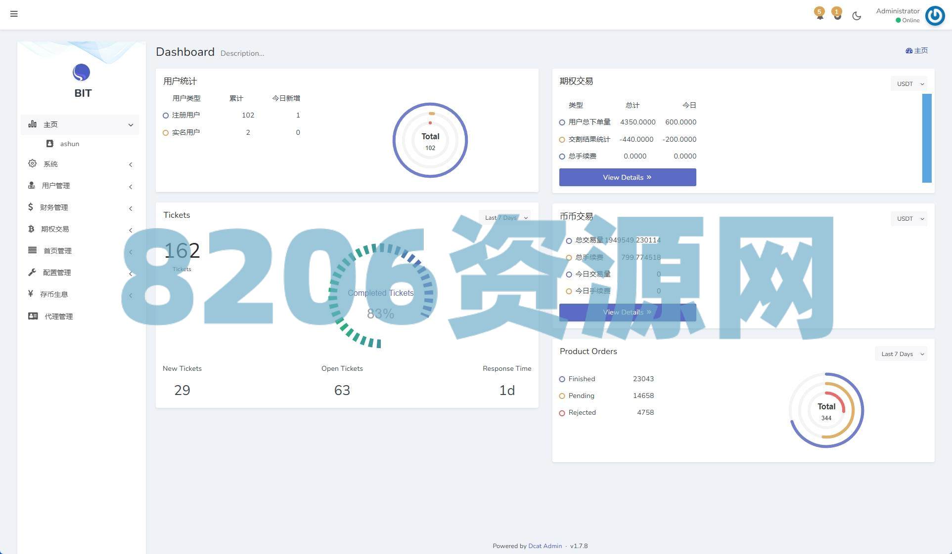This screenshot has width=952, height=554.
Task: Open the Dcat Admin footer link
Action: [x=544, y=546]
